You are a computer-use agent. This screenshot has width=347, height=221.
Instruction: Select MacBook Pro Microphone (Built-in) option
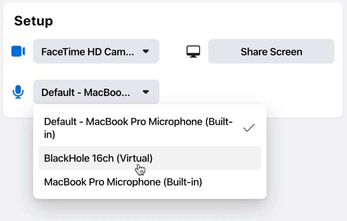click(123, 182)
